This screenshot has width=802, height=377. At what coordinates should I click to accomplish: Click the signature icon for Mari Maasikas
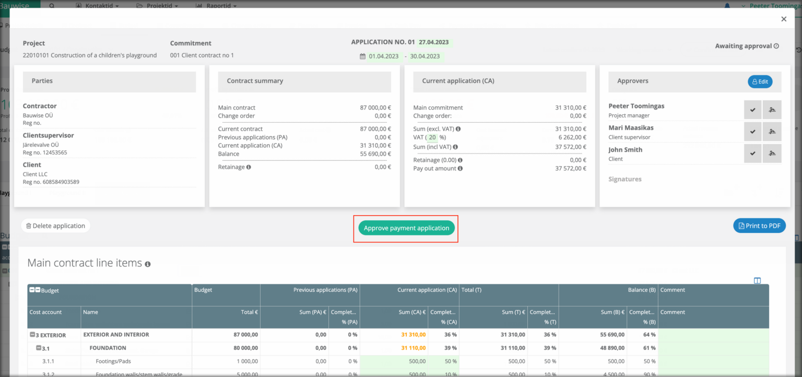click(772, 131)
